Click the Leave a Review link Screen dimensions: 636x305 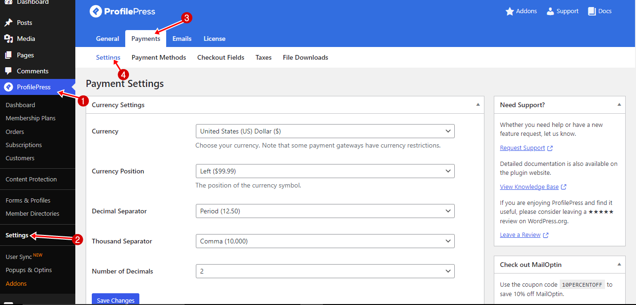[520, 235]
